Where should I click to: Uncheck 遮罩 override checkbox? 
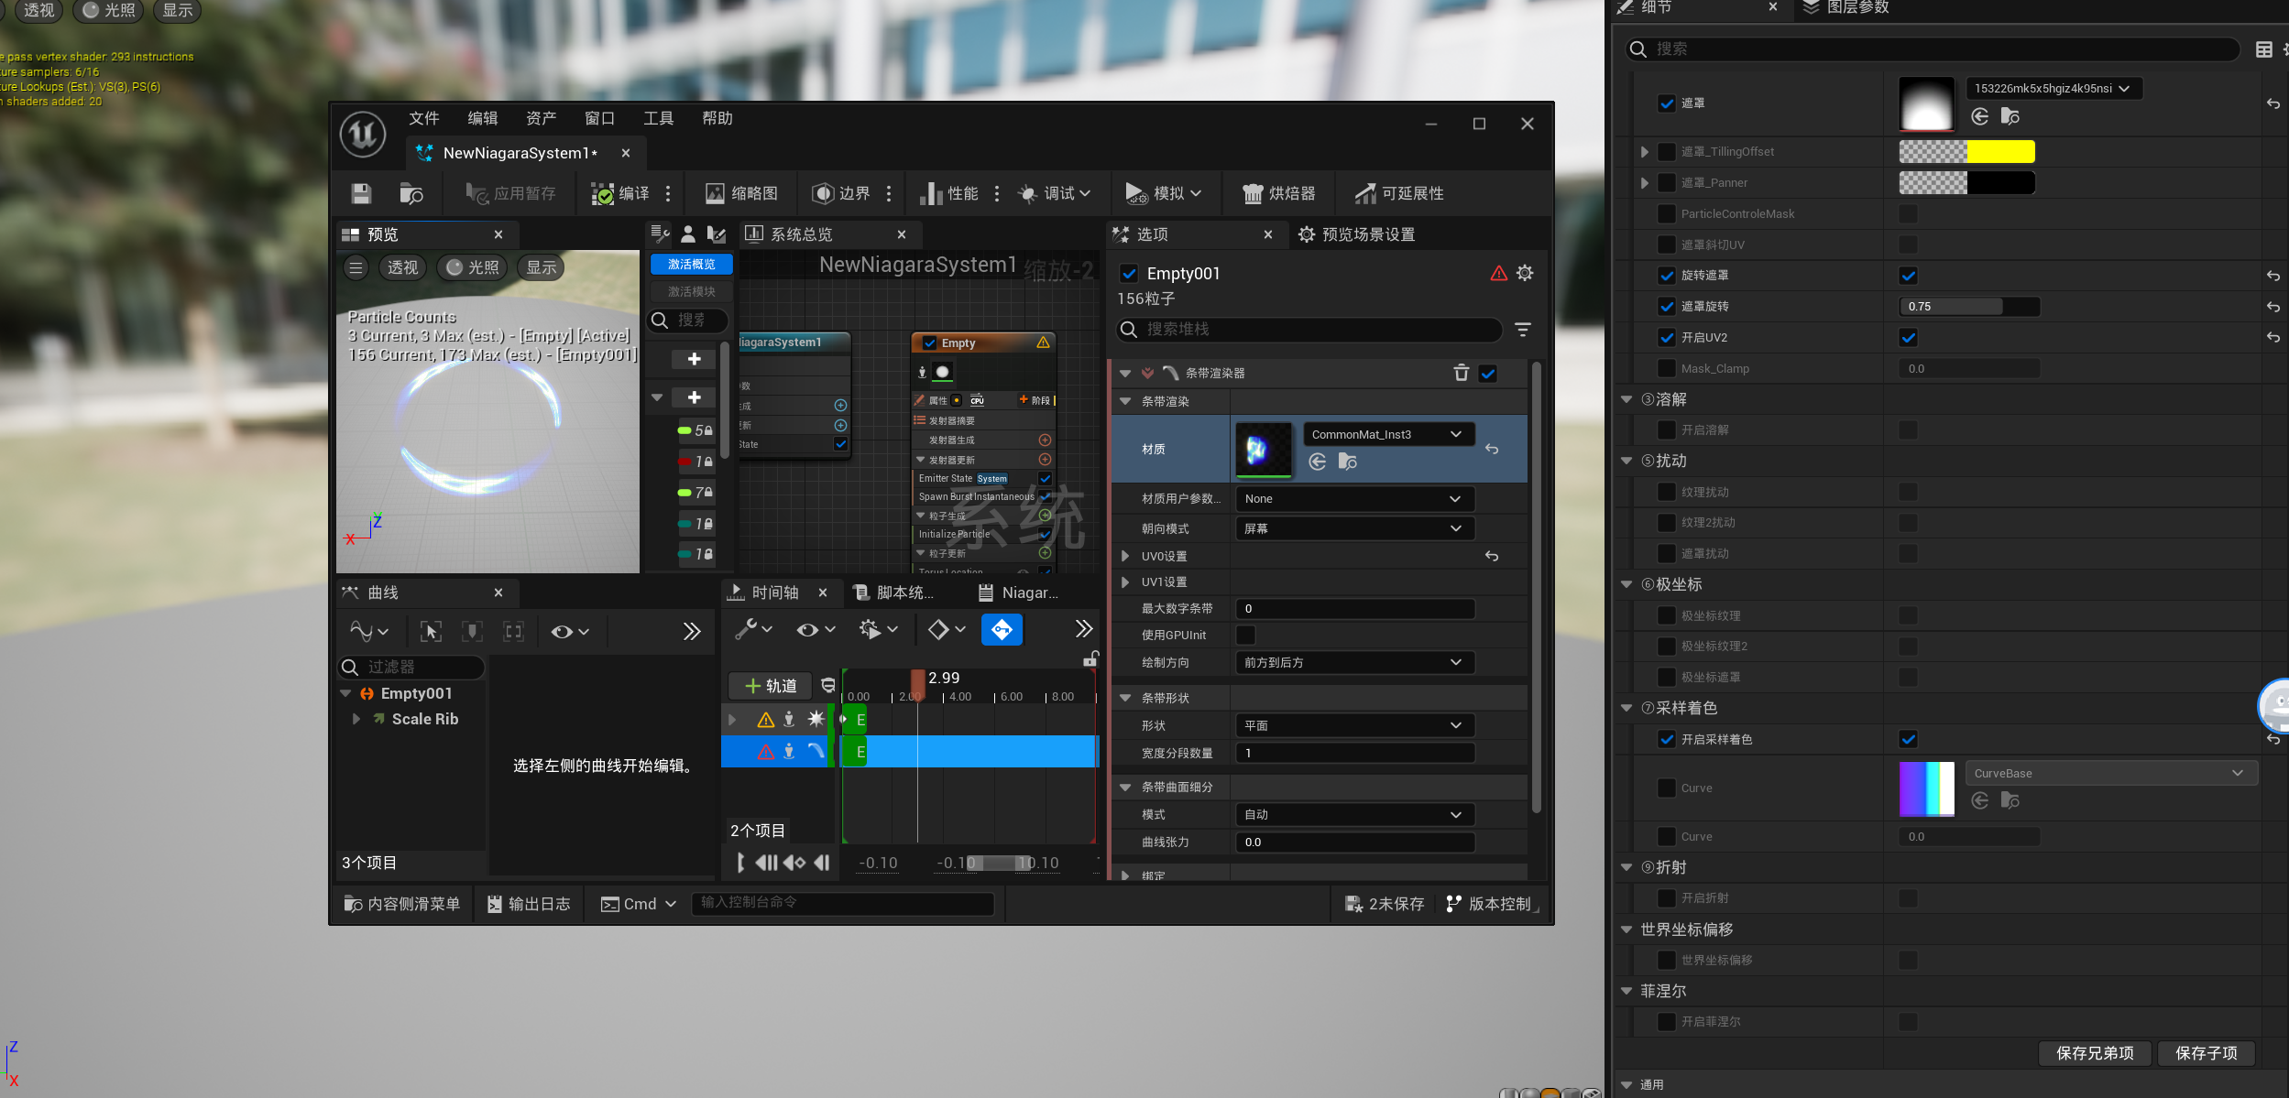click(x=1667, y=103)
